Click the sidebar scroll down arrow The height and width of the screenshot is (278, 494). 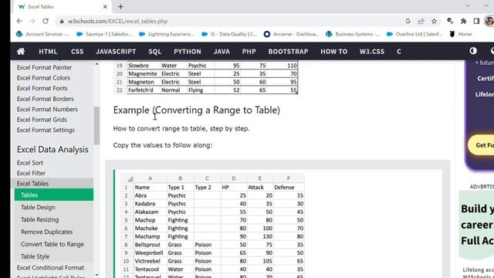(x=96, y=275)
